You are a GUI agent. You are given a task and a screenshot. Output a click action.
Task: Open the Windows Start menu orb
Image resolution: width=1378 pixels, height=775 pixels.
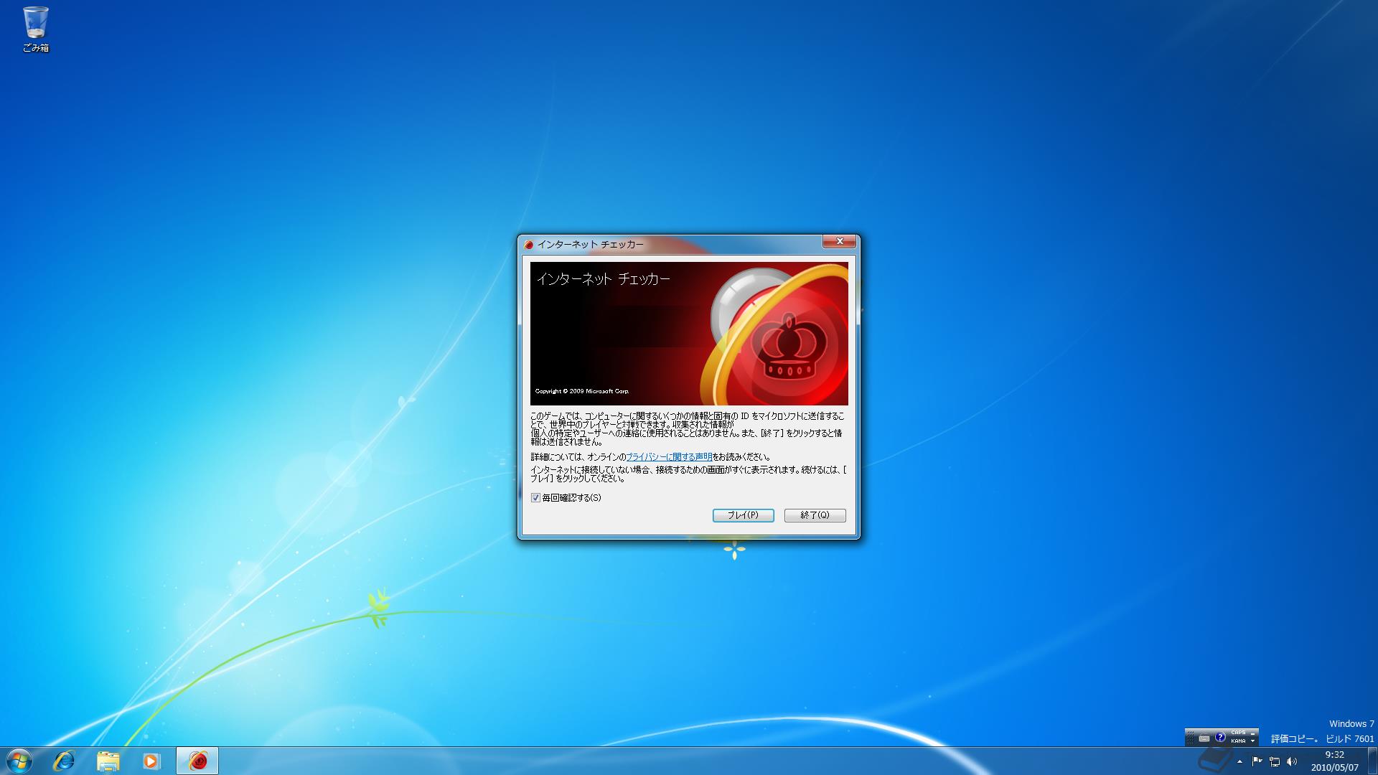point(19,761)
